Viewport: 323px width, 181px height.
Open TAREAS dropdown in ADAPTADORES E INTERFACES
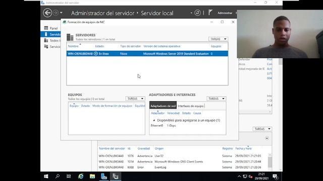[x=217, y=99]
